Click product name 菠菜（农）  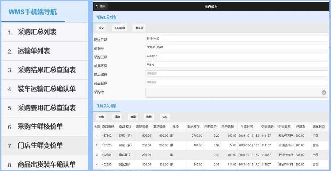pyautogui.click(x=125, y=136)
